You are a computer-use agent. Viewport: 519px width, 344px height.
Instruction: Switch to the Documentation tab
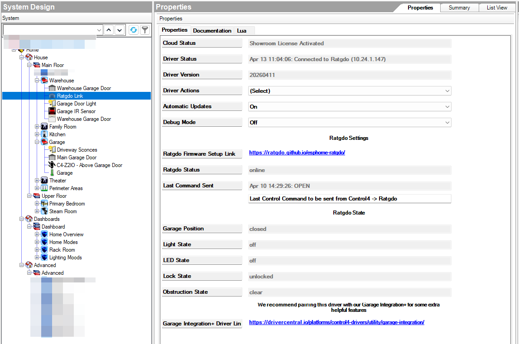[x=212, y=31]
